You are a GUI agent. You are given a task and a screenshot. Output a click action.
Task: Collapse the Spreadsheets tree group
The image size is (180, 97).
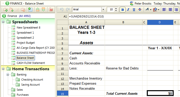point(3,22)
